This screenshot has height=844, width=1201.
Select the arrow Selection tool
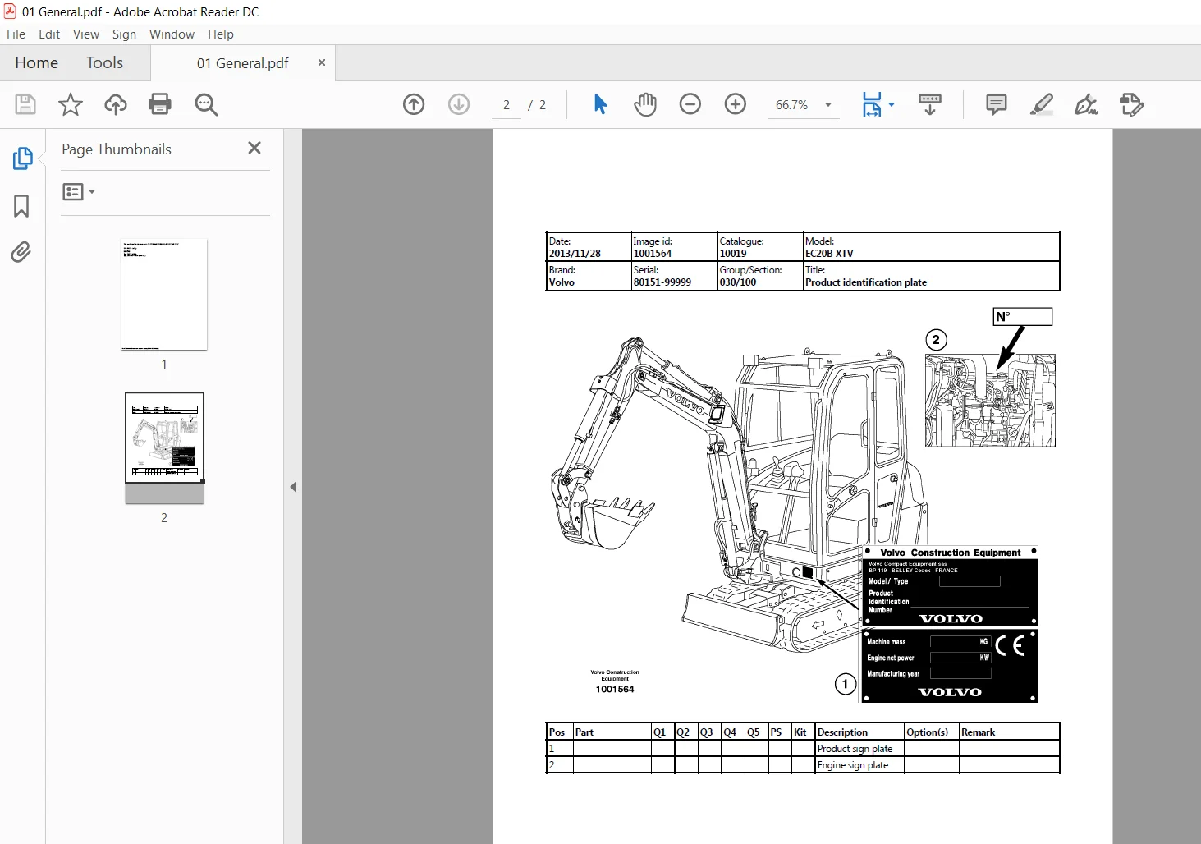tap(600, 104)
